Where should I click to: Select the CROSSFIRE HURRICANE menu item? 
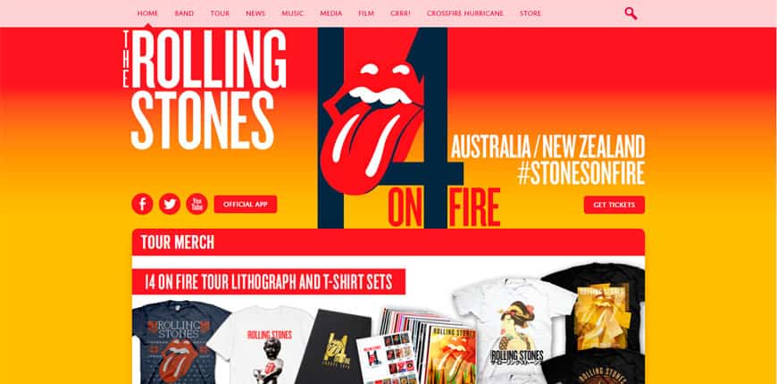464,13
